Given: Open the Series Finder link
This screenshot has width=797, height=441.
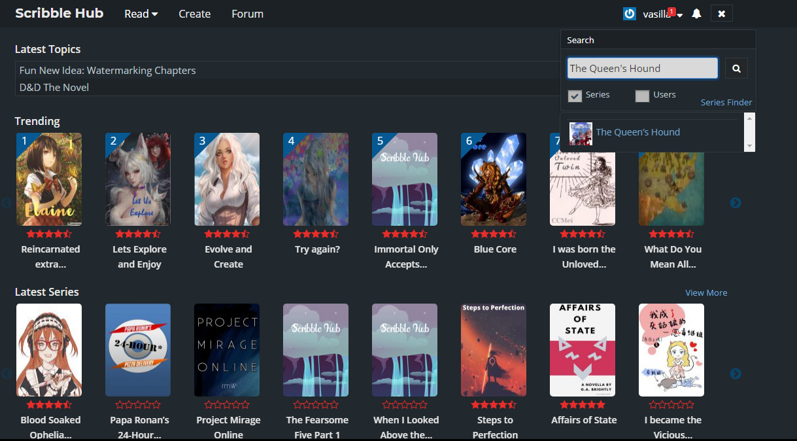Looking at the screenshot, I should pos(726,103).
